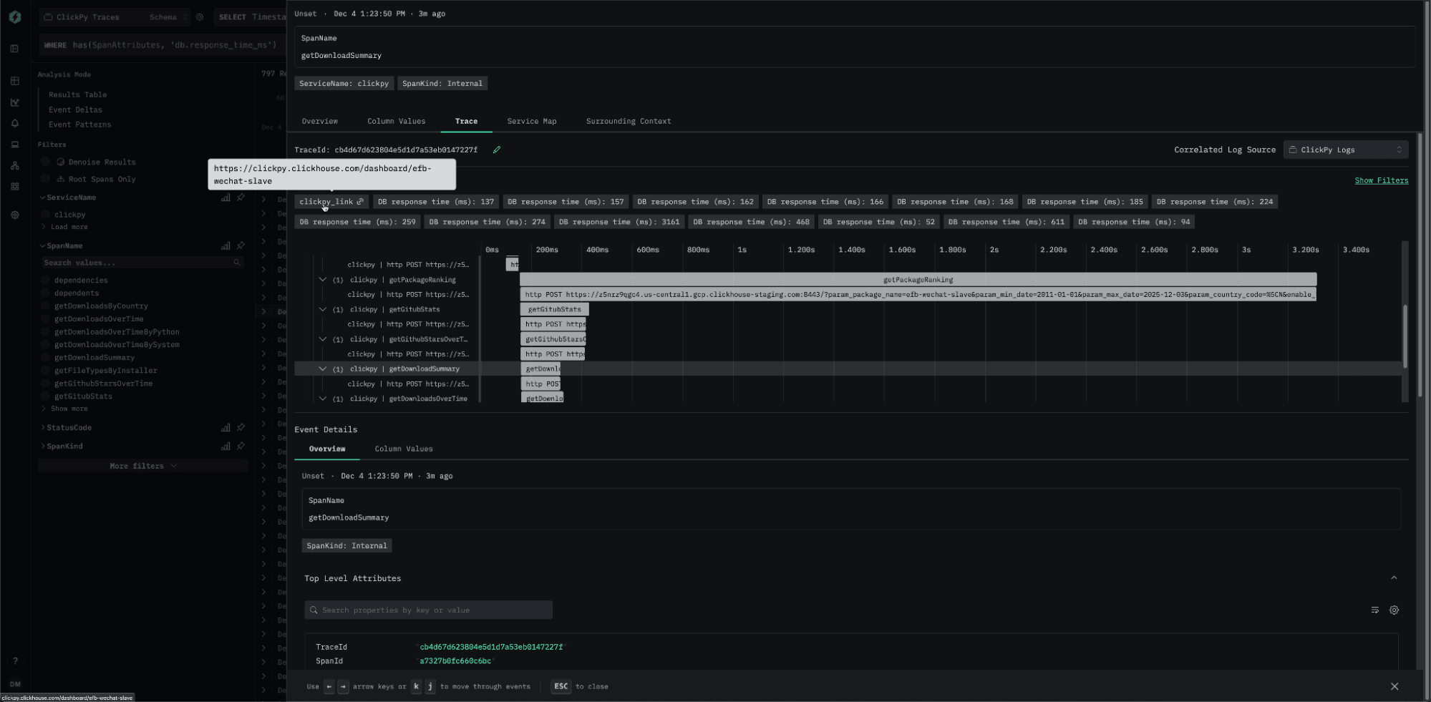Open the Surrounding Context tab
The image size is (1431, 702).
(x=628, y=122)
